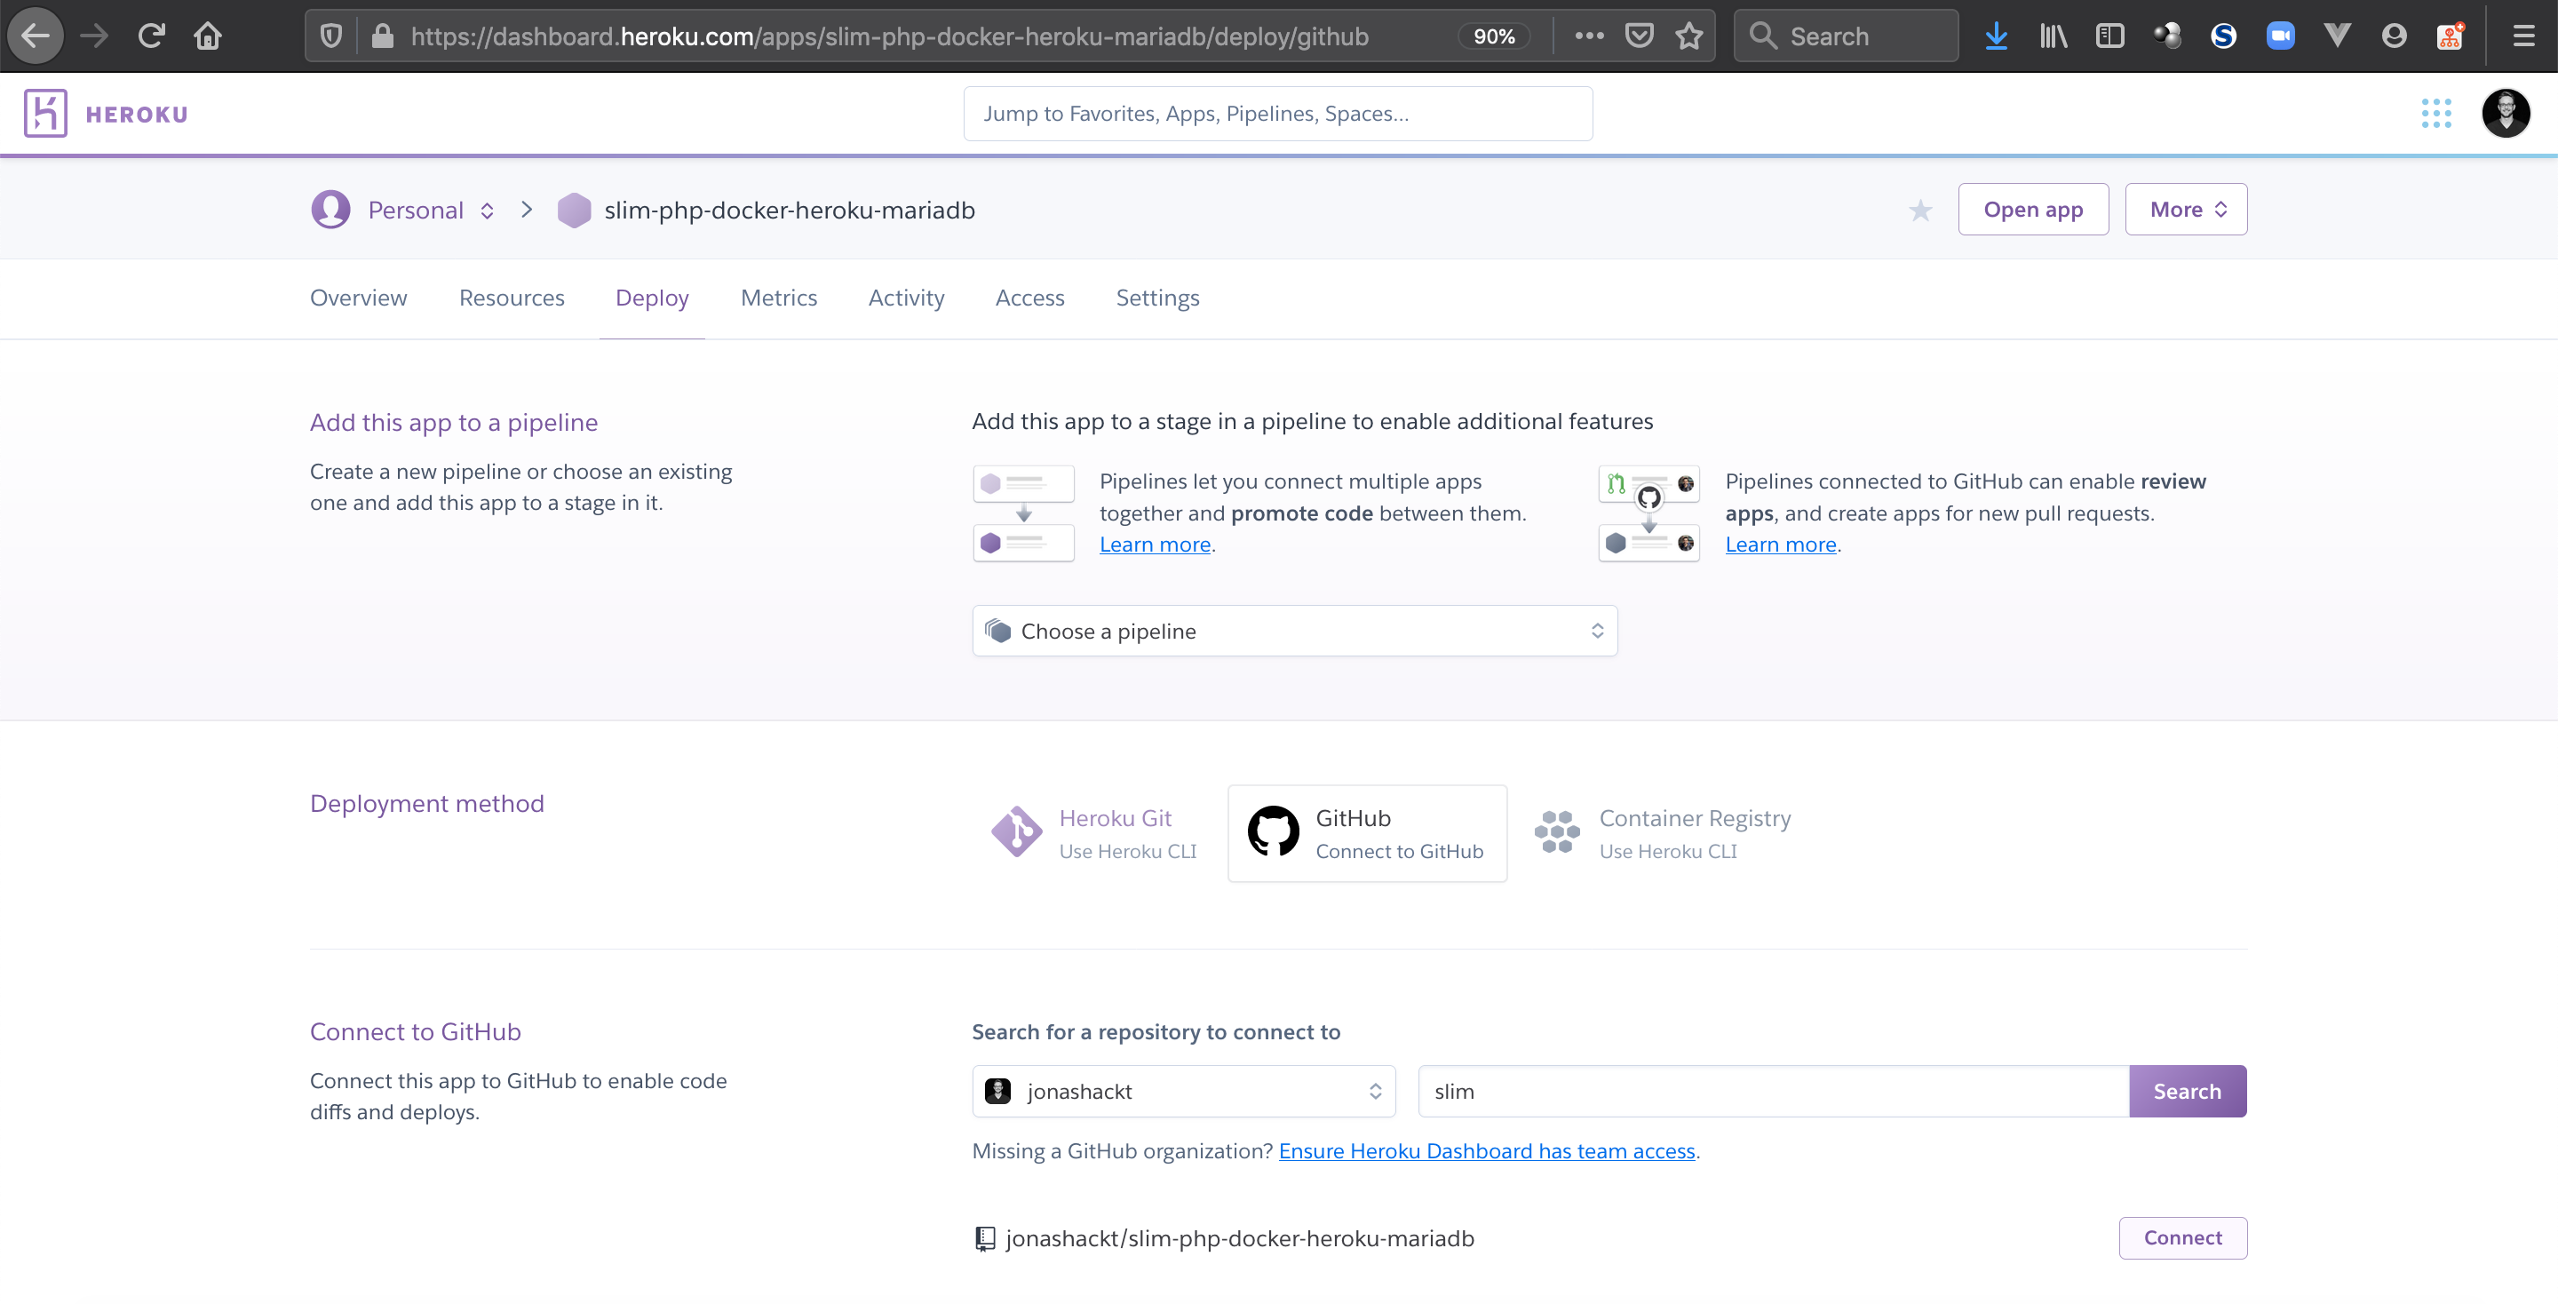Open the jonashackt organization dropdown
The width and height of the screenshot is (2558, 1304).
(x=1183, y=1092)
